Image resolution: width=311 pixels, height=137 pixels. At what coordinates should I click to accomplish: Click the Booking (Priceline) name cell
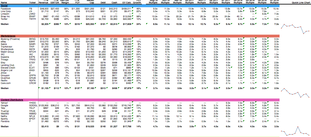pyautogui.click(x=11, y=39)
